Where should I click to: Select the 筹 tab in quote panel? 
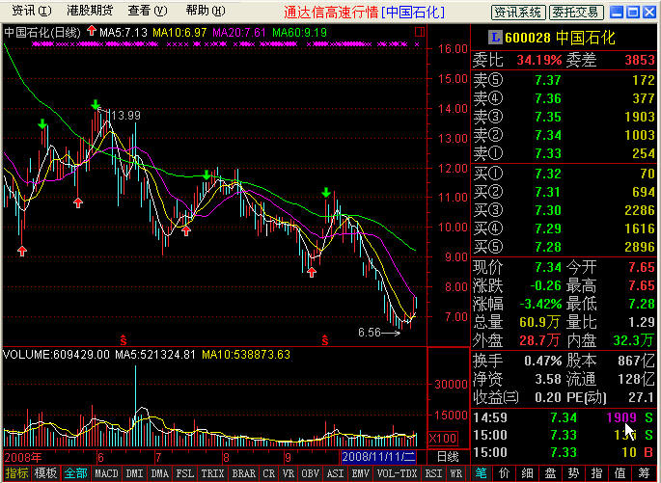coord(644,473)
